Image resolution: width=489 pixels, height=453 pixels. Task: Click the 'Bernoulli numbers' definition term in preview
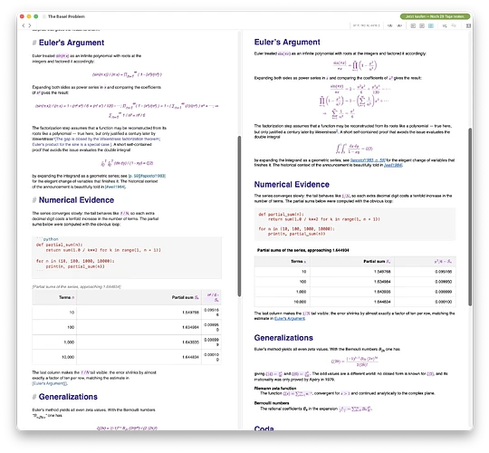(x=272, y=403)
